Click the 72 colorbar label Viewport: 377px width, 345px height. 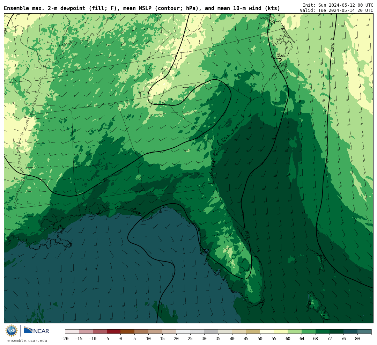point(330,339)
